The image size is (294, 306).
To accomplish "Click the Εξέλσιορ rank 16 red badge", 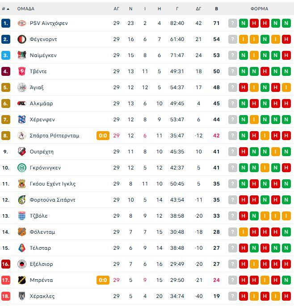I will pos(6,264).
